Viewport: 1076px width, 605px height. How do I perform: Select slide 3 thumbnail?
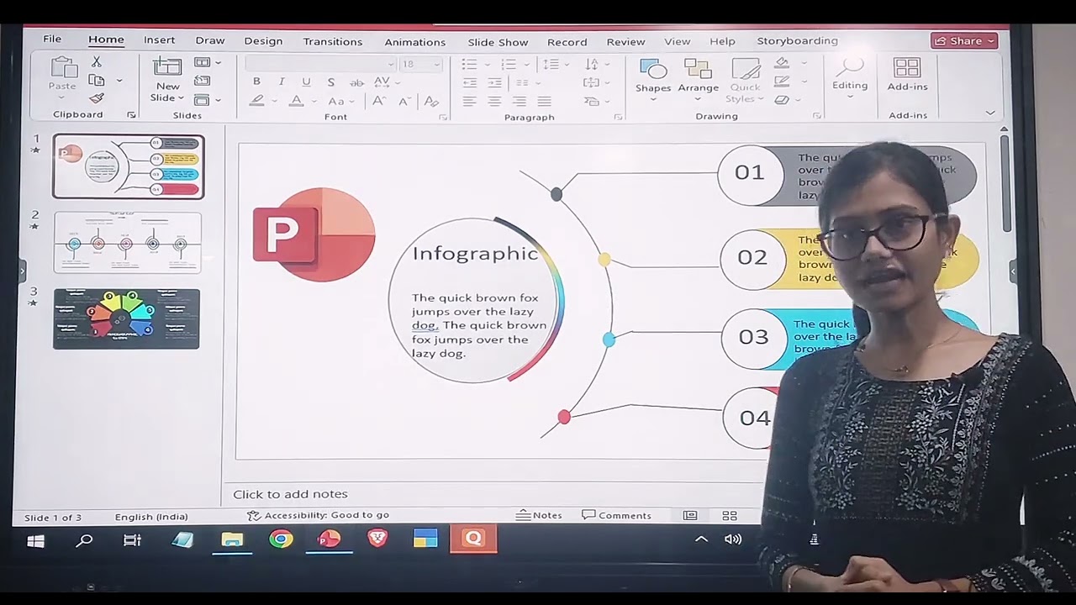click(x=126, y=318)
